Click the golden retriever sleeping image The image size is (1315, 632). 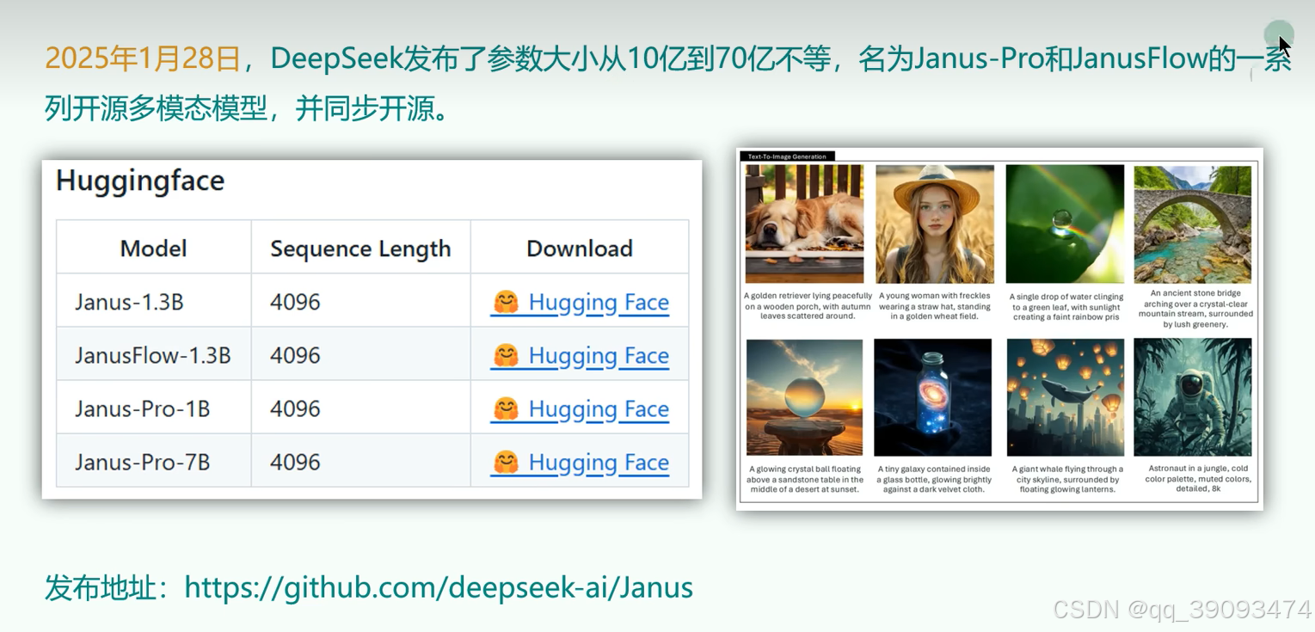tap(804, 224)
